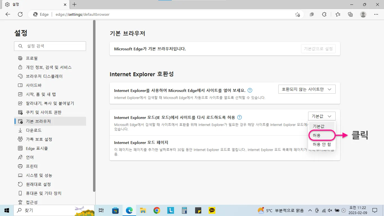The height and width of the screenshot is (216, 384).
Task: Add this page to favorites with the star icon
Action: click(x=297, y=14)
